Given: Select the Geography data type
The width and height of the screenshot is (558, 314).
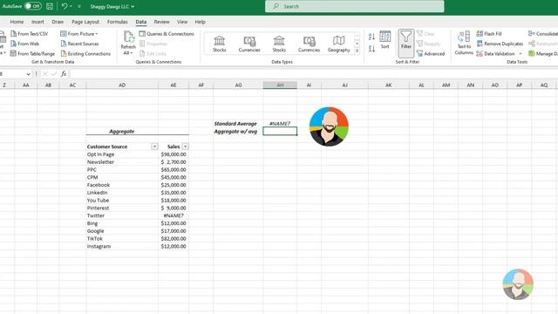Looking at the screenshot, I should [x=339, y=44].
